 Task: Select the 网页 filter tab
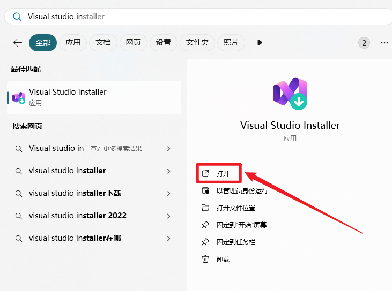[x=133, y=43]
